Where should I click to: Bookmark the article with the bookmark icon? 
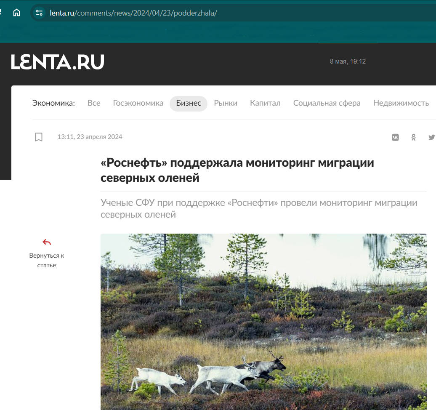pyautogui.click(x=39, y=137)
